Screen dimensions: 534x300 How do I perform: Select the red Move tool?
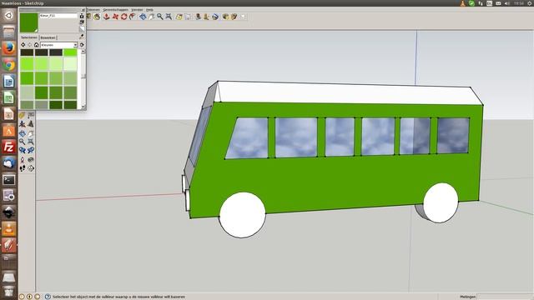pyautogui.click(x=115, y=17)
